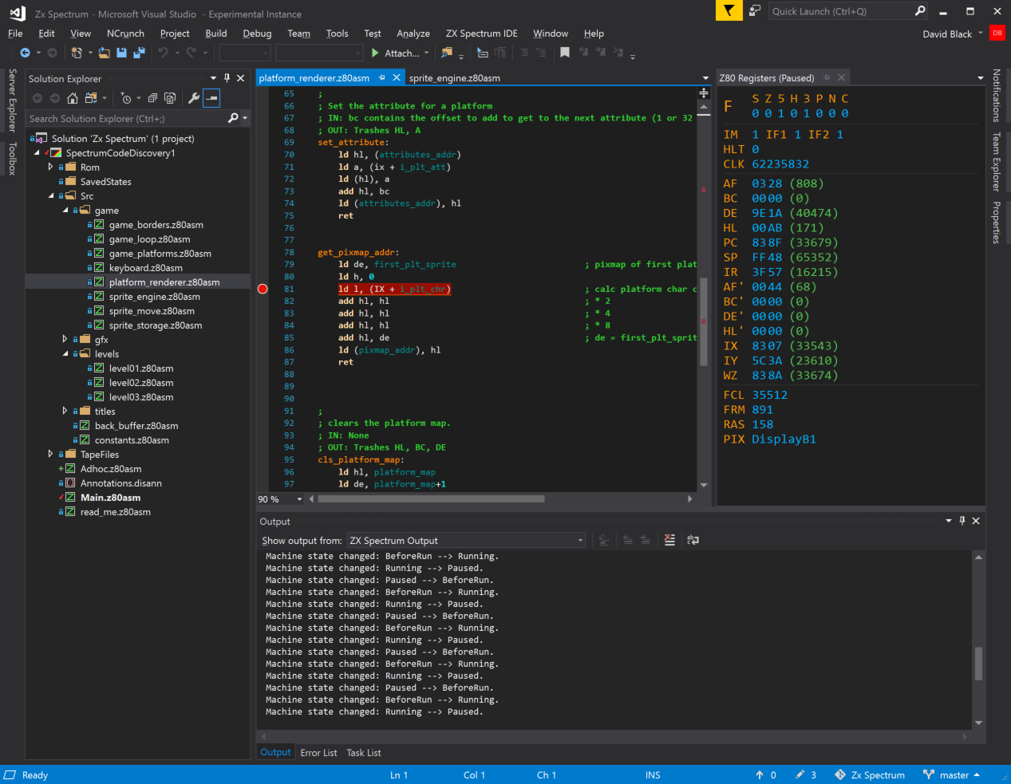Screen dimensions: 1011x784
Task: Click the green Attach start arrow
Action: 375,53
